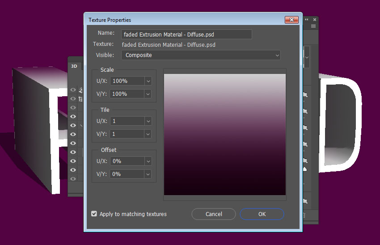Viewport: 380px width, 245px height.
Task: Expand the Scale V/Y dropdown arrow
Action: click(148, 94)
